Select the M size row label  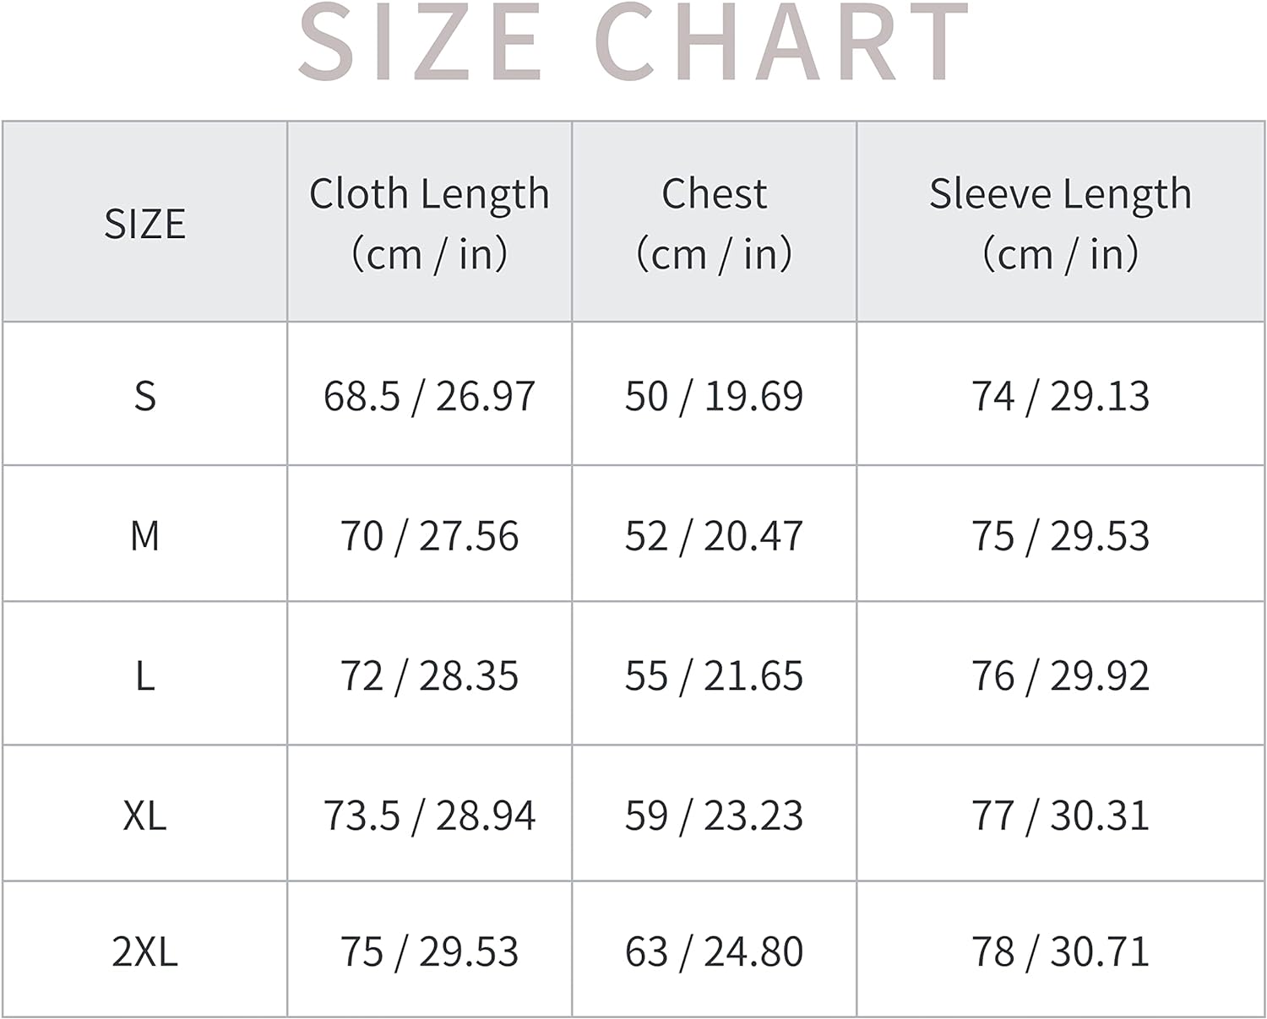[x=144, y=535]
